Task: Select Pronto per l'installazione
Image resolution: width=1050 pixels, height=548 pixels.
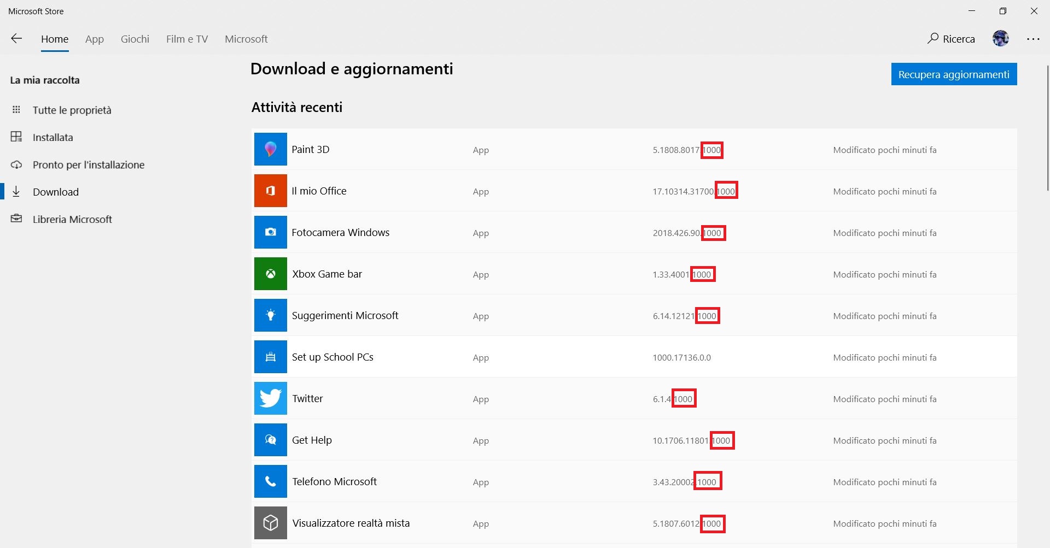Action: pos(89,164)
